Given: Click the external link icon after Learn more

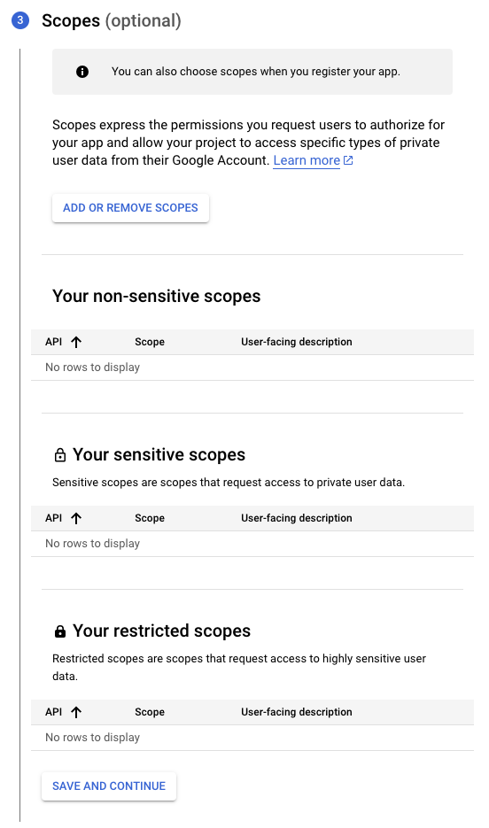Looking at the screenshot, I should coord(348,160).
